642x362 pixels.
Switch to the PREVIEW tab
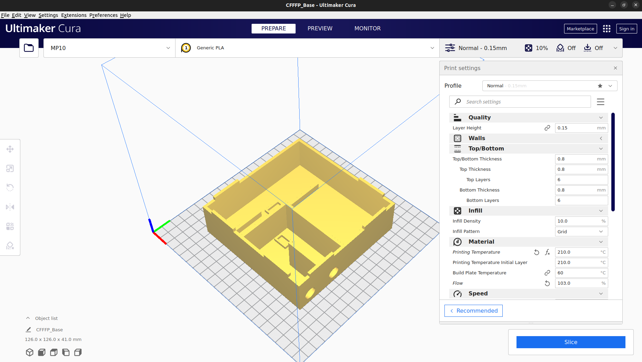click(320, 29)
